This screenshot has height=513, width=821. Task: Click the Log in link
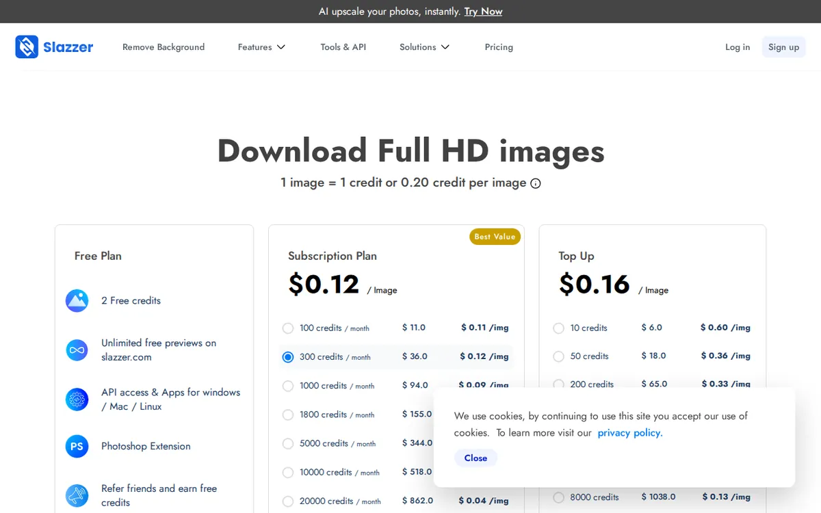coord(738,47)
